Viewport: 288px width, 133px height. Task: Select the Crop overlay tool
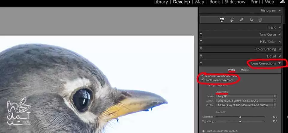click(232, 20)
